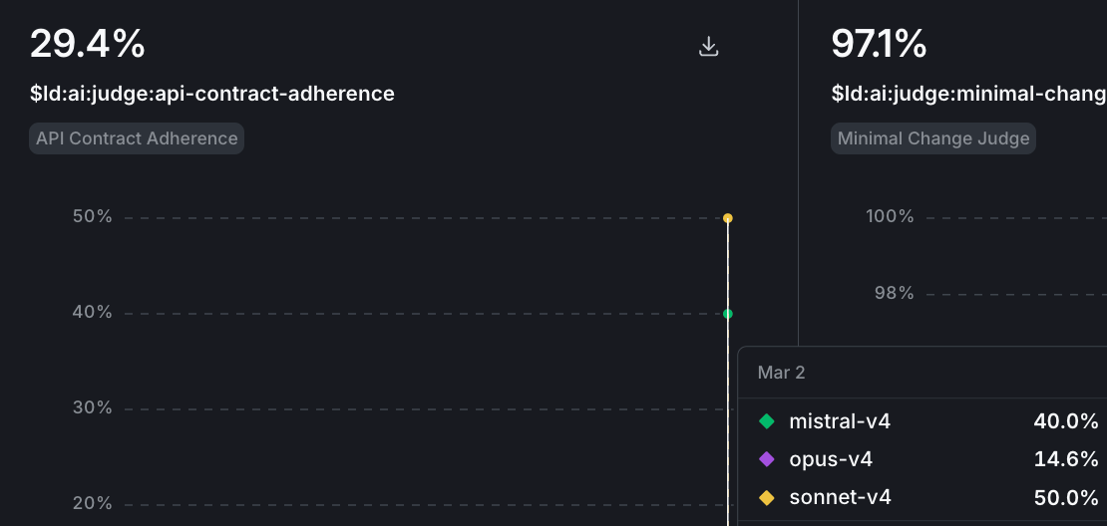Click the sonnet-v4 yellow diamond legend icon
The height and width of the screenshot is (526, 1107).
(x=767, y=498)
